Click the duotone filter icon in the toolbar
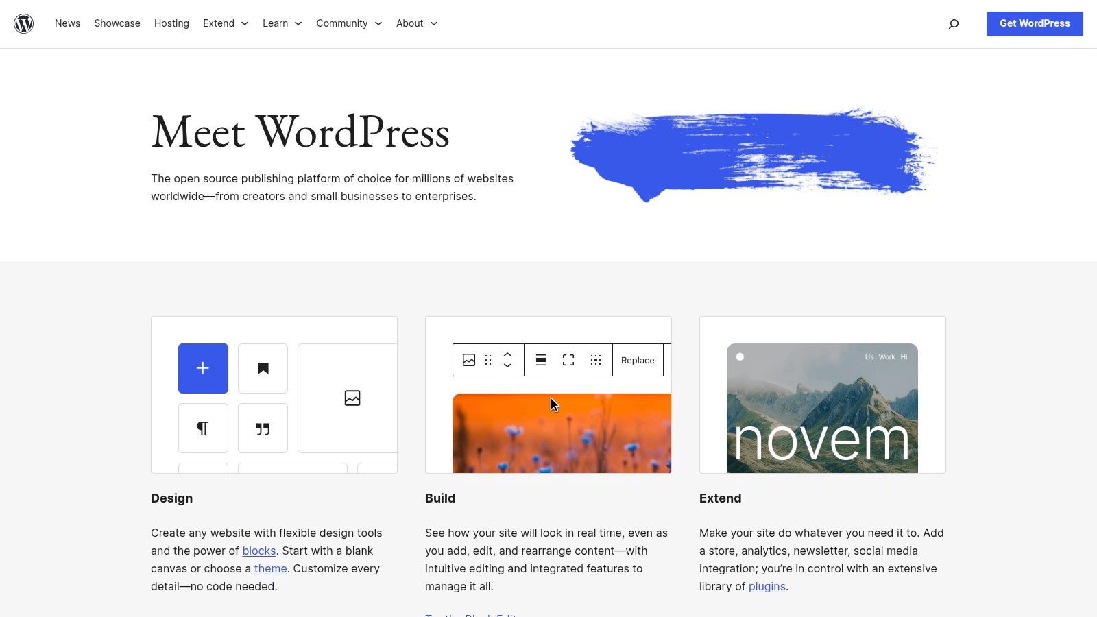The width and height of the screenshot is (1097, 617). coord(596,359)
